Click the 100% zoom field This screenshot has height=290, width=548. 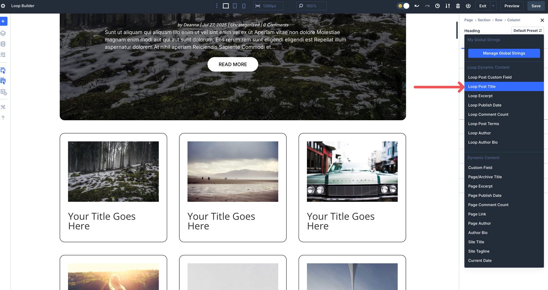click(311, 5)
